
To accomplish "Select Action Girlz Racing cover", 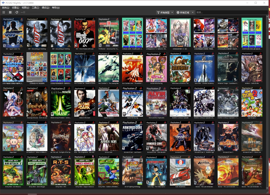I will pyautogui.click(x=156, y=67).
